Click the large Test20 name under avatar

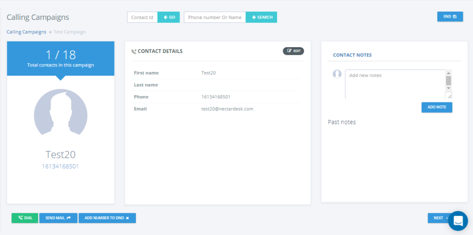pos(61,155)
